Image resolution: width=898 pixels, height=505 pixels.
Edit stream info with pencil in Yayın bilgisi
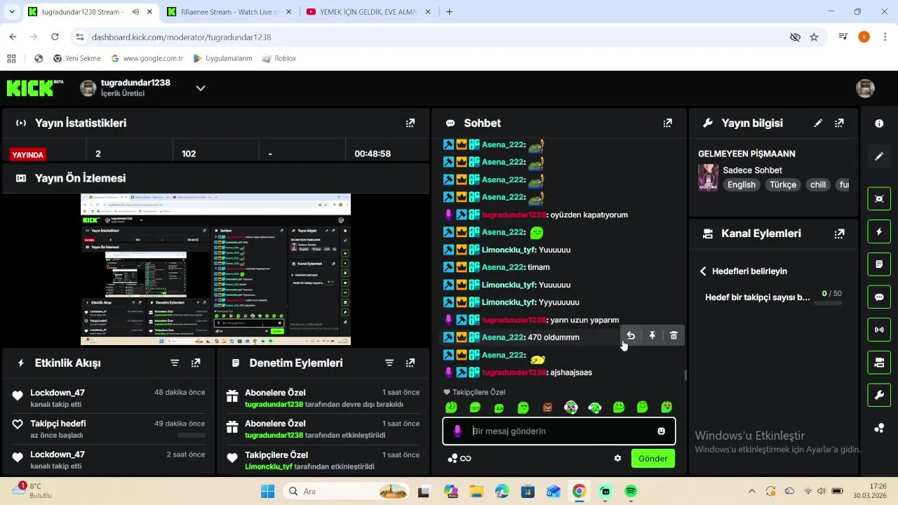[x=818, y=123]
